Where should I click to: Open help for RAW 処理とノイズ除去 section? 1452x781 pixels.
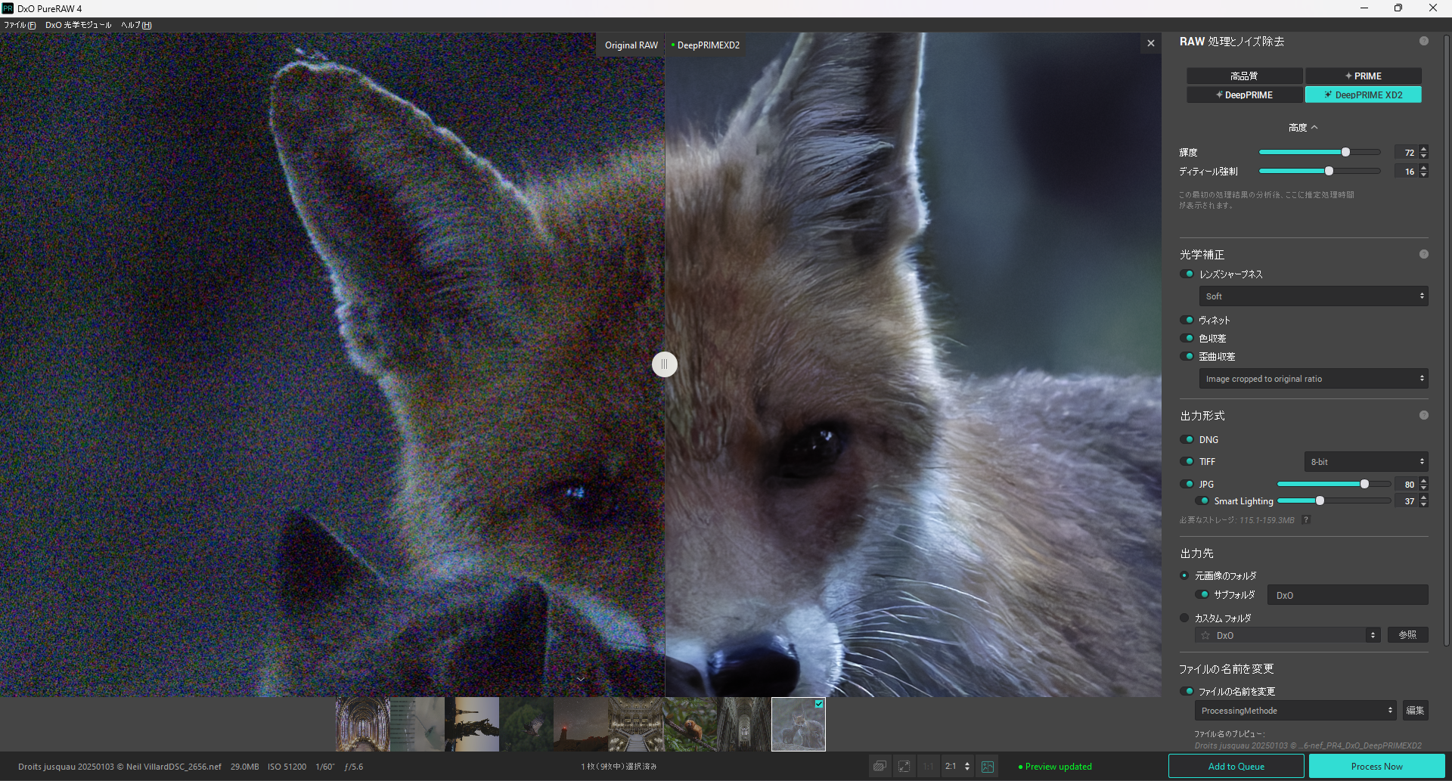(1423, 42)
